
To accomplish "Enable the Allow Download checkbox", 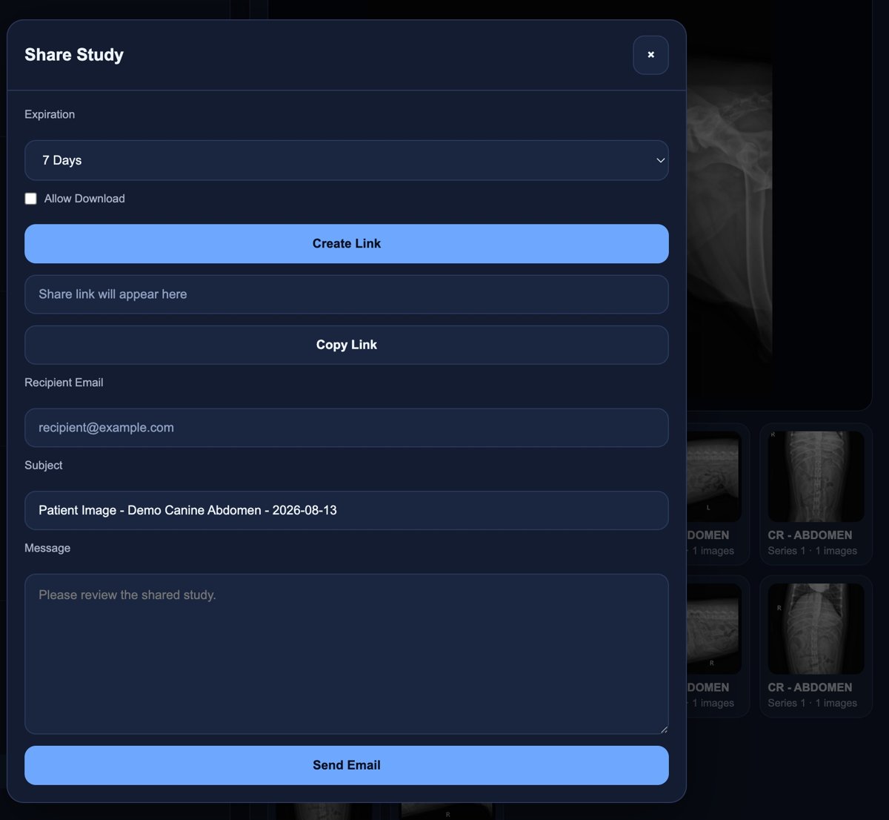I will [30, 199].
